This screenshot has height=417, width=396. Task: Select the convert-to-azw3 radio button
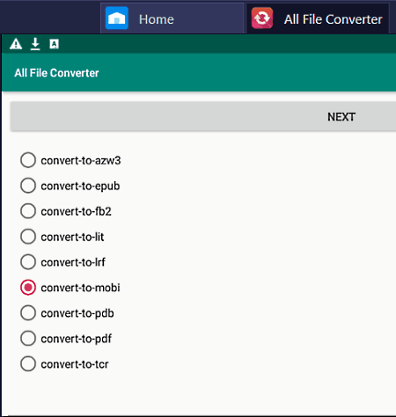pyautogui.click(x=28, y=160)
